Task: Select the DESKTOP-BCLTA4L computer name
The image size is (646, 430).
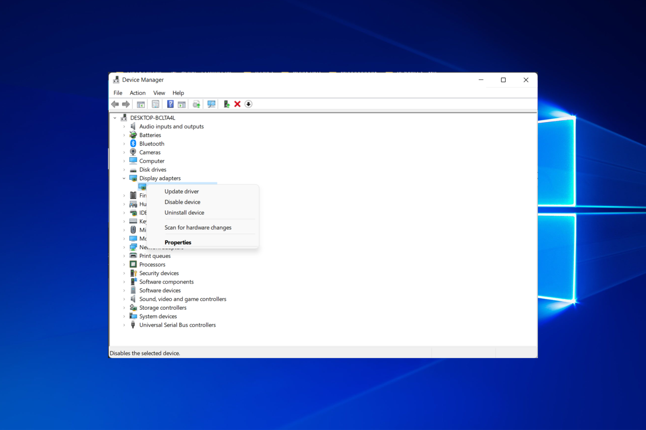Action: (153, 118)
